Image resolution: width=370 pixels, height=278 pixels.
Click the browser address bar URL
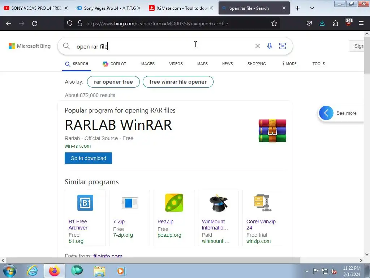click(157, 24)
